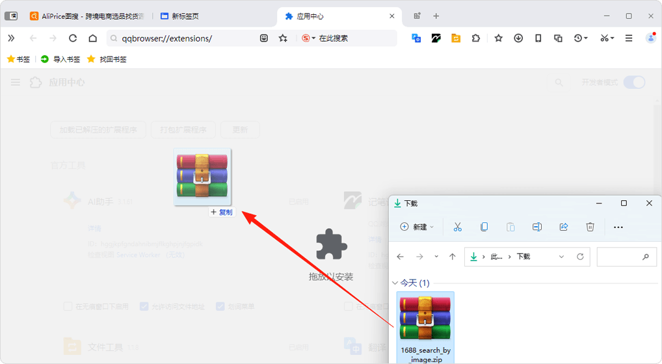
Task: Click the Rename icon in Explorer toolbar
Action: [536, 227]
